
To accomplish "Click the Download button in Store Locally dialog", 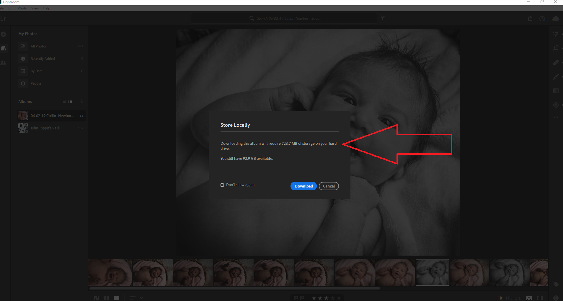I will [x=303, y=186].
